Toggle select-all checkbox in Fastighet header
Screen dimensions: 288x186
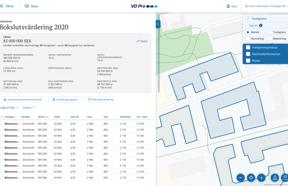point(2,116)
